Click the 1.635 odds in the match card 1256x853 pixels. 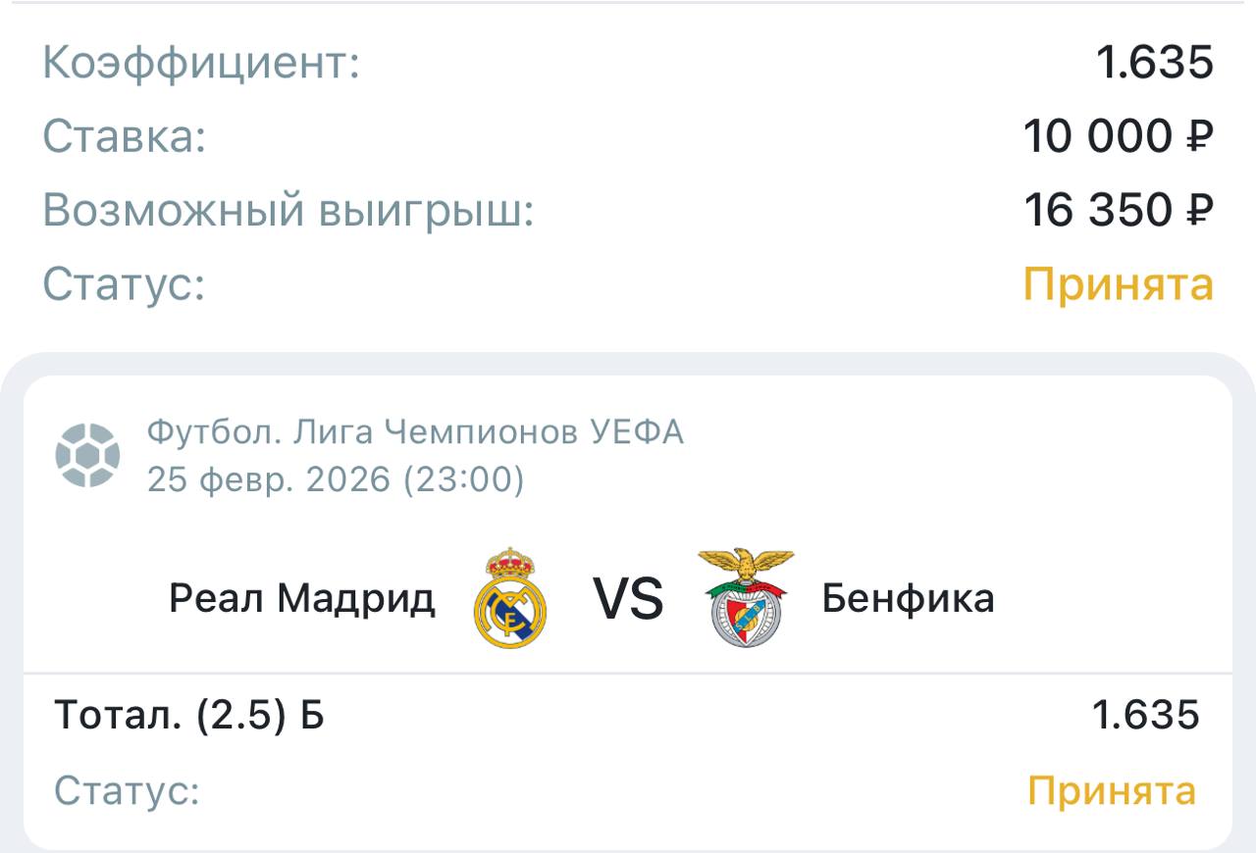[x=1146, y=716]
